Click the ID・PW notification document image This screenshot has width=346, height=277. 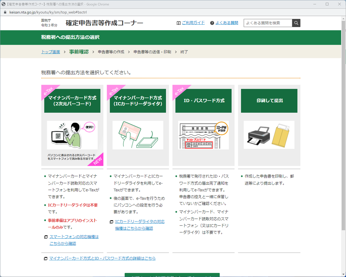point(204,135)
